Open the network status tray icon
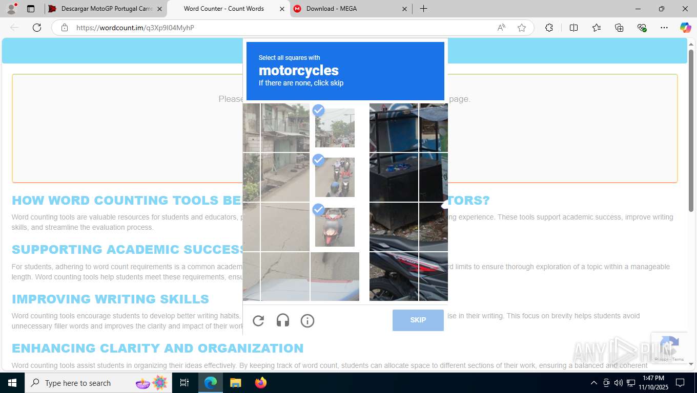This screenshot has width=697, height=393. (x=631, y=383)
